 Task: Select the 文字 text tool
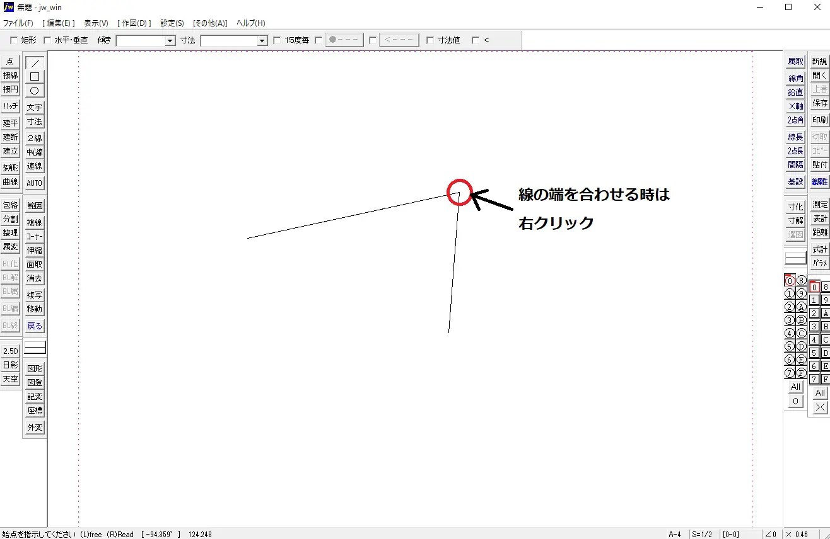tap(35, 108)
